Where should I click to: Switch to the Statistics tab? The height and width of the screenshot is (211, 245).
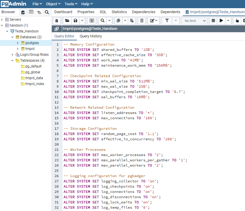pyautogui.click(x=119, y=12)
